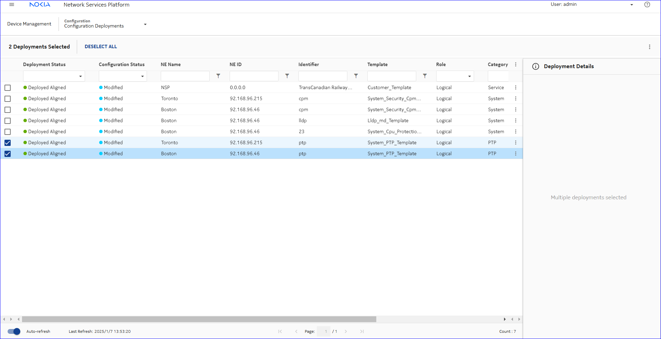Turn off the Auto-refresh toggle

coord(14,331)
